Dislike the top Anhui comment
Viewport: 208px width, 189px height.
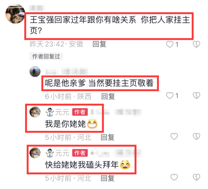[x=197, y=44]
